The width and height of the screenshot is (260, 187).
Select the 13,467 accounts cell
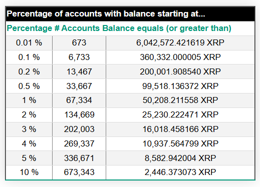[x=79, y=71]
